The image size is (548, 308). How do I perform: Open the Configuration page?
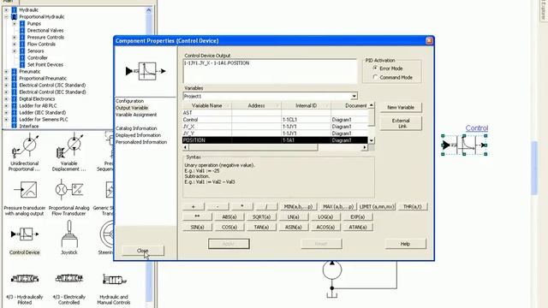click(x=129, y=101)
